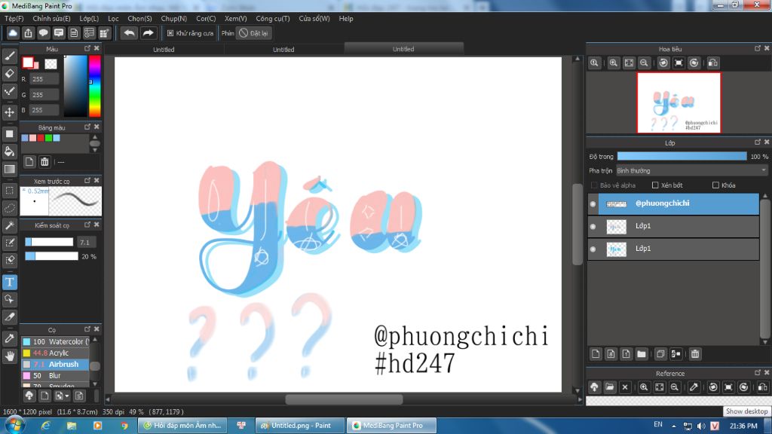Open the Chỉnh sửa(E) menu

point(52,19)
